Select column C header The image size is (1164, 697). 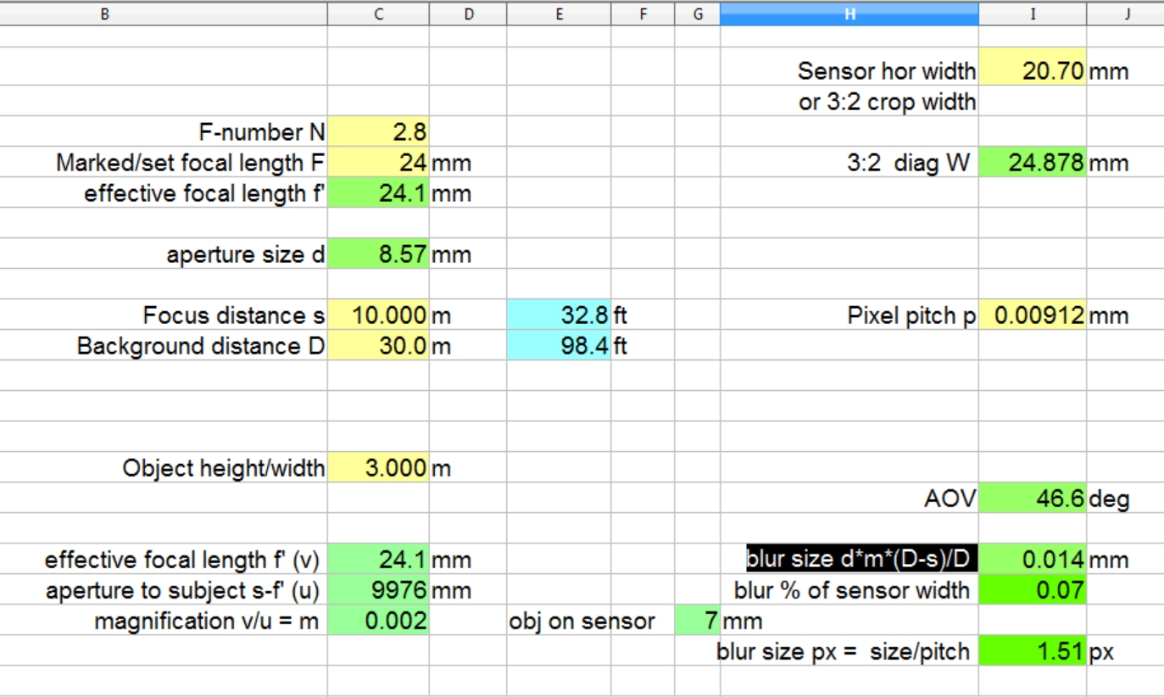point(378,14)
